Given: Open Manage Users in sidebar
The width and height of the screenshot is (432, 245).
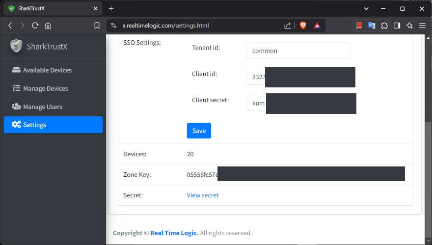Looking at the screenshot, I should click(53, 107).
